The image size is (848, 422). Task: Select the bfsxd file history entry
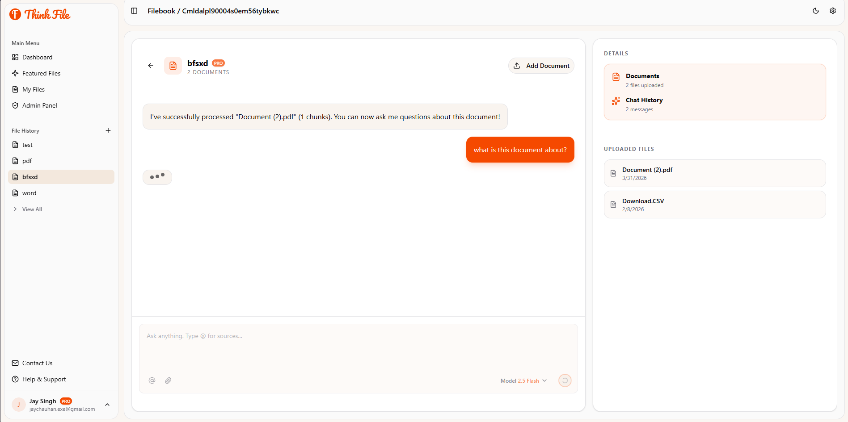click(x=61, y=177)
